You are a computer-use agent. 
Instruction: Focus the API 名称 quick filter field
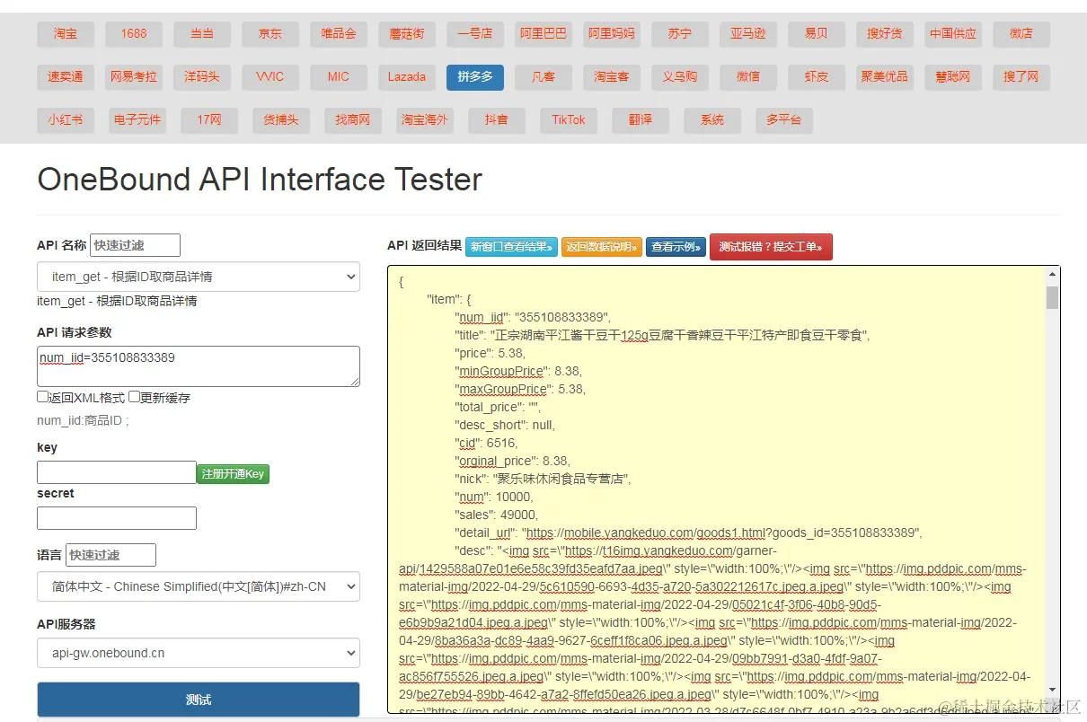(135, 245)
